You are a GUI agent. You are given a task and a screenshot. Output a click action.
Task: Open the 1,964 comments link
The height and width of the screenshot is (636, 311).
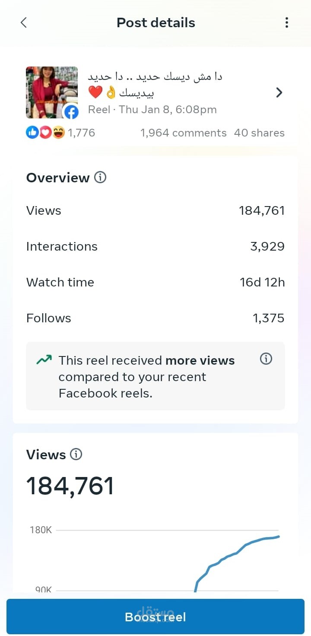pyautogui.click(x=183, y=133)
